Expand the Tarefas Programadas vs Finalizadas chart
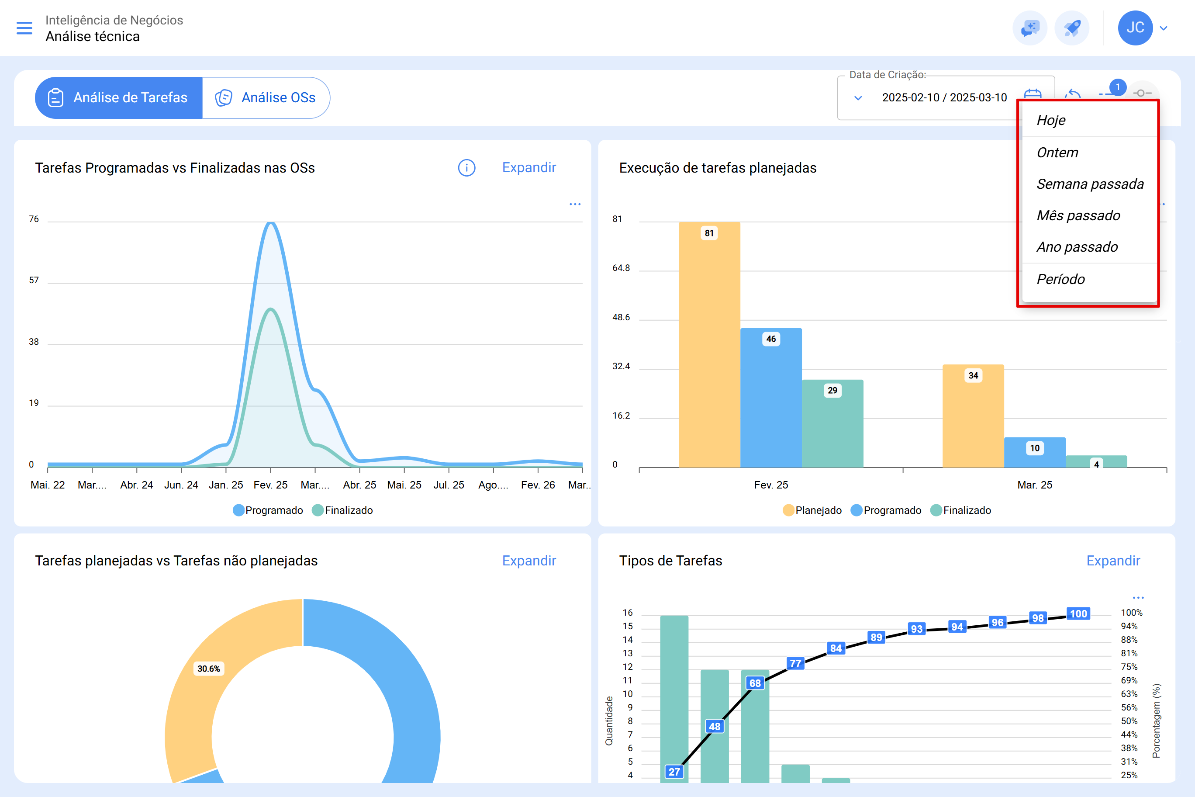Screen dimensions: 1195x797 [x=529, y=168]
